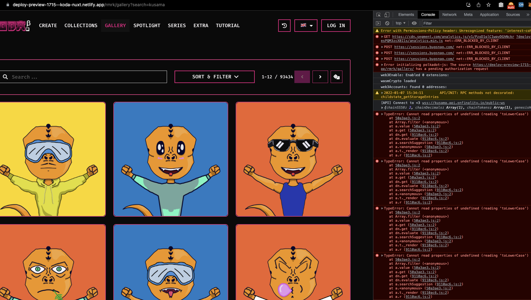The width and height of the screenshot is (531, 300).
Task: Expand the GET segment analytics error
Action: click(x=382, y=37)
